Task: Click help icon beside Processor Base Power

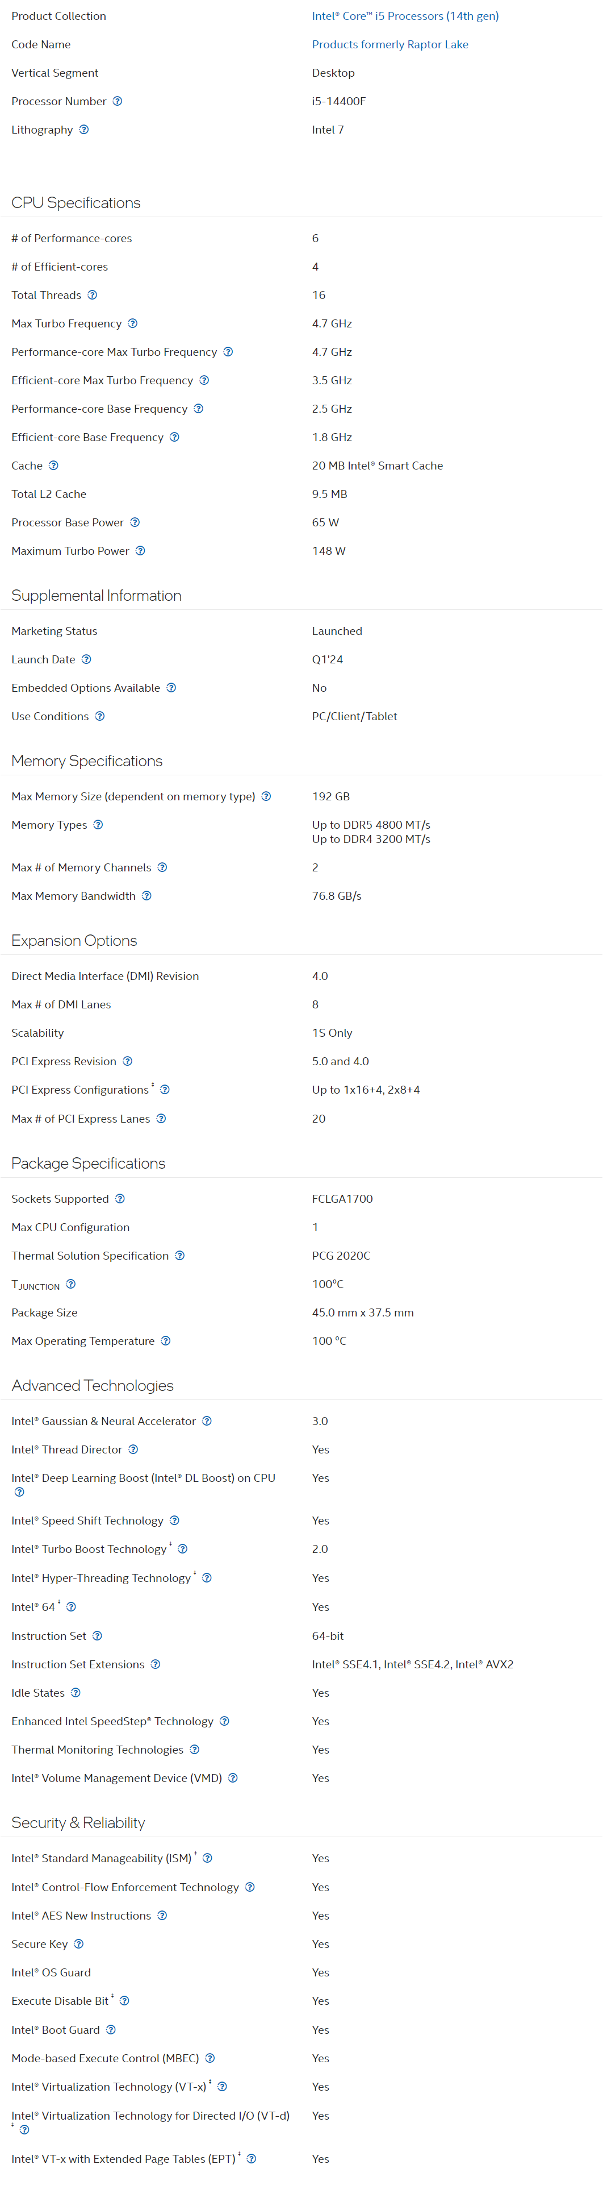Action: click(135, 522)
